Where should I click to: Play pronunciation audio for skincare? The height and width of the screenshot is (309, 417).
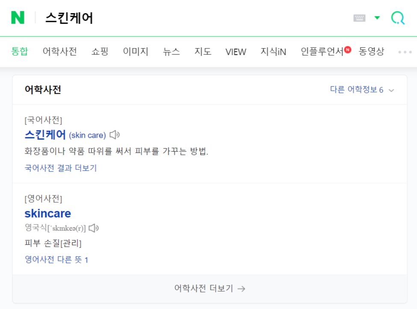pyautogui.click(x=94, y=228)
